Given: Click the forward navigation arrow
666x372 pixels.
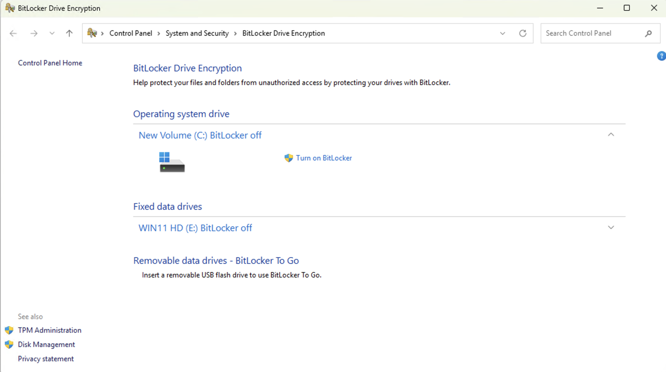Looking at the screenshot, I should click(34, 33).
